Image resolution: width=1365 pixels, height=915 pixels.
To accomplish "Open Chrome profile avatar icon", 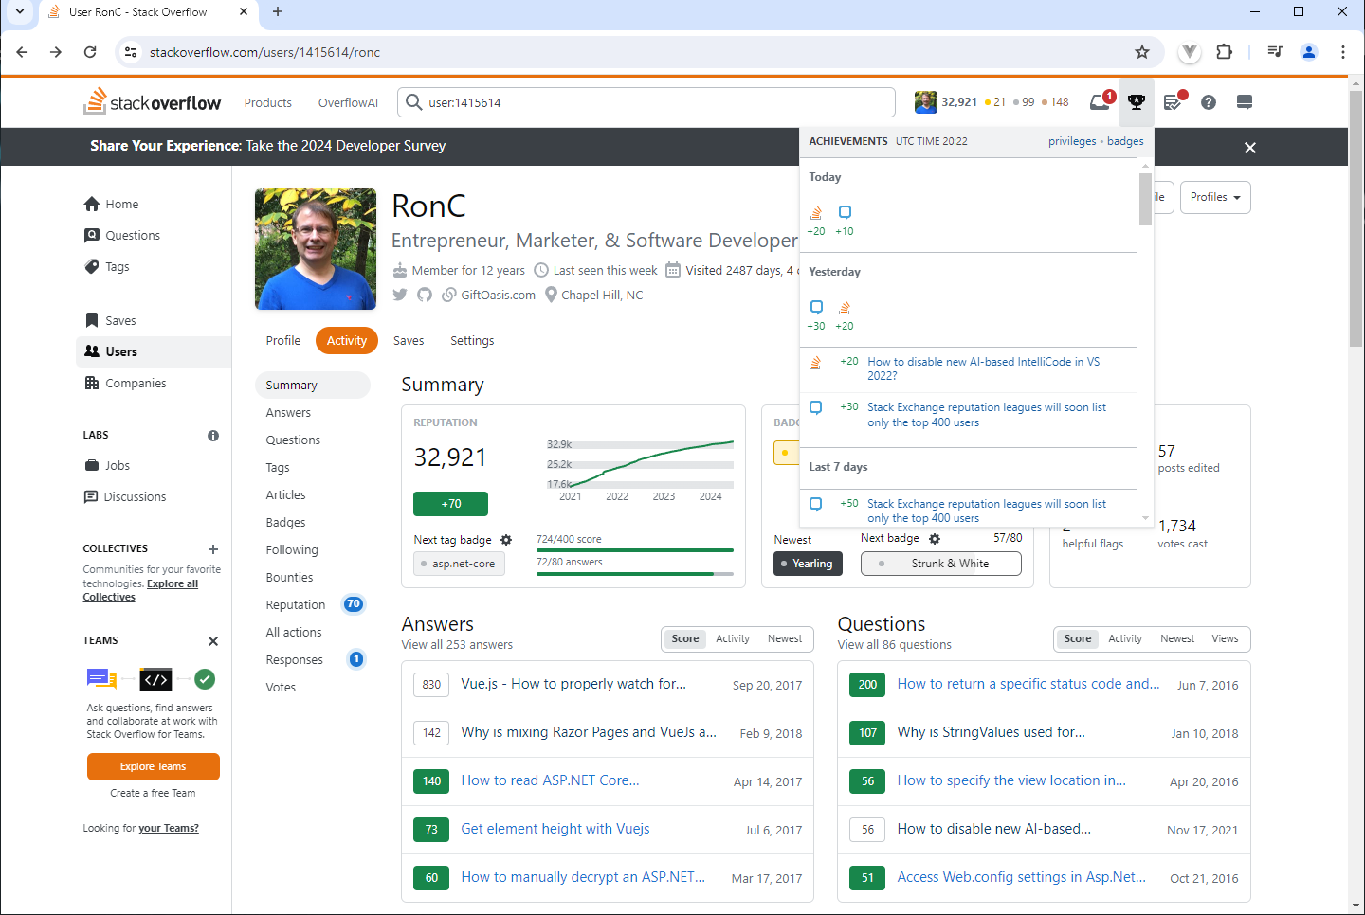I will [1309, 52].
